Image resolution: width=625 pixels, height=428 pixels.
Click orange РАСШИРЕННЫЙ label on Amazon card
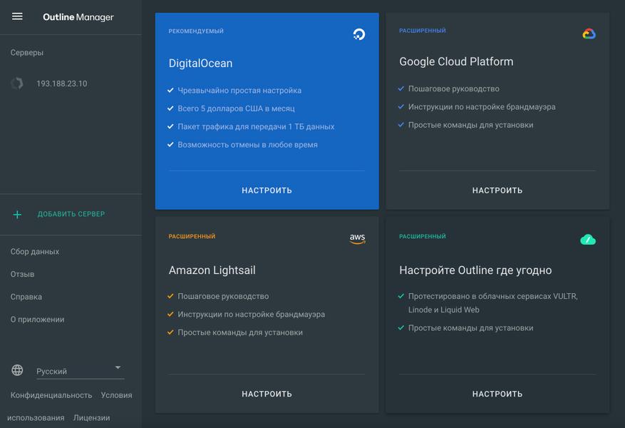point(192,237)
